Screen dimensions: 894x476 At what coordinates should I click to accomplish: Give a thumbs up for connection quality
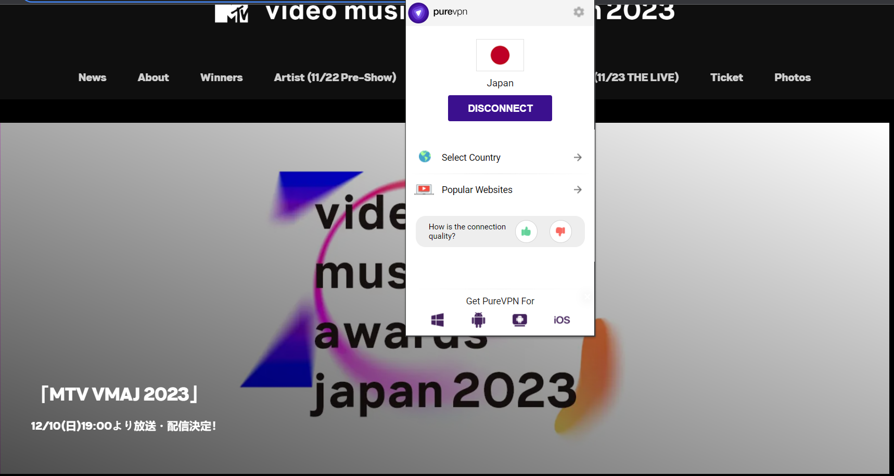click(x=526, y=231)
